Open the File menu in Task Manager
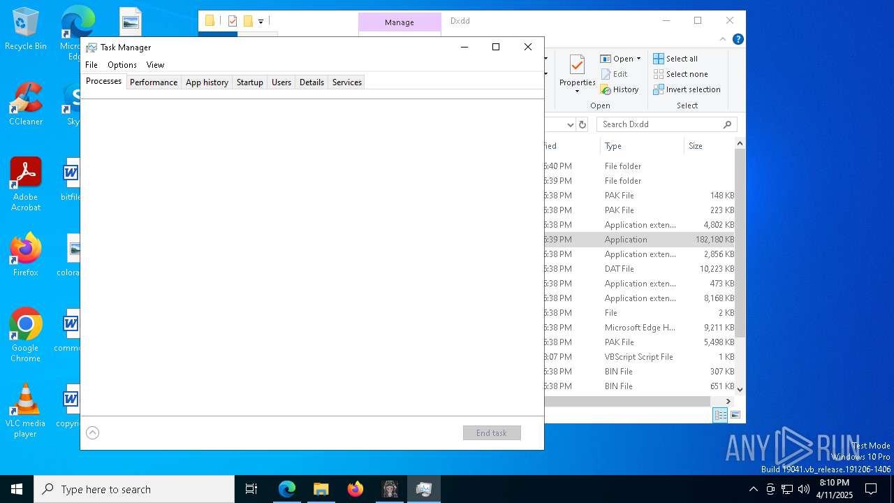 [91, 64]
